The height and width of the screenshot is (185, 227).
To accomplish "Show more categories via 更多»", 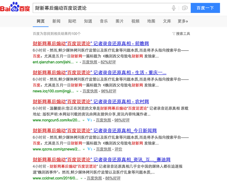I will tap(183, 21).
